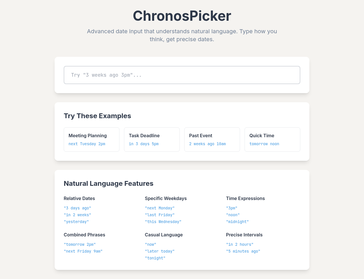The width and height of the screenshot is (364, 279).
Task: Select the "yesterday" relative date example
Action: [x=76, y=222]
